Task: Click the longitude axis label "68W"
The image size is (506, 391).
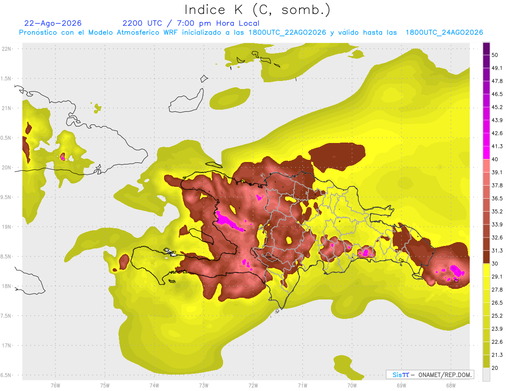Action: point(450,386)
